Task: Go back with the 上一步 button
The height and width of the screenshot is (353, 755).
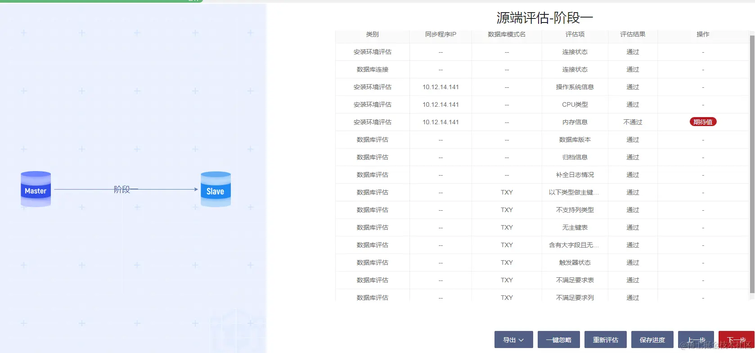Action: tap(696, 340)
